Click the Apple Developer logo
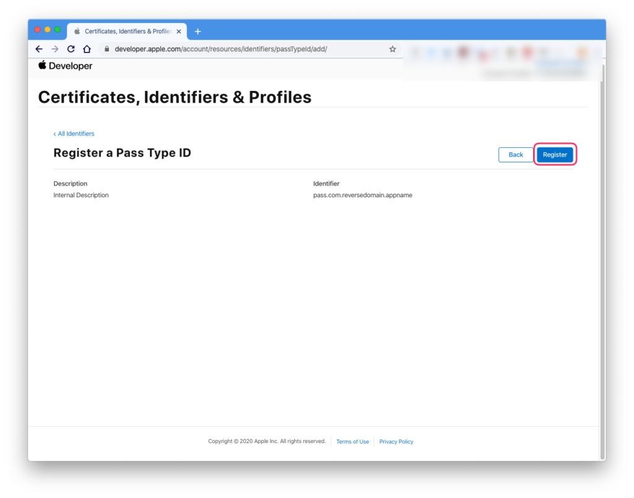 66,66
